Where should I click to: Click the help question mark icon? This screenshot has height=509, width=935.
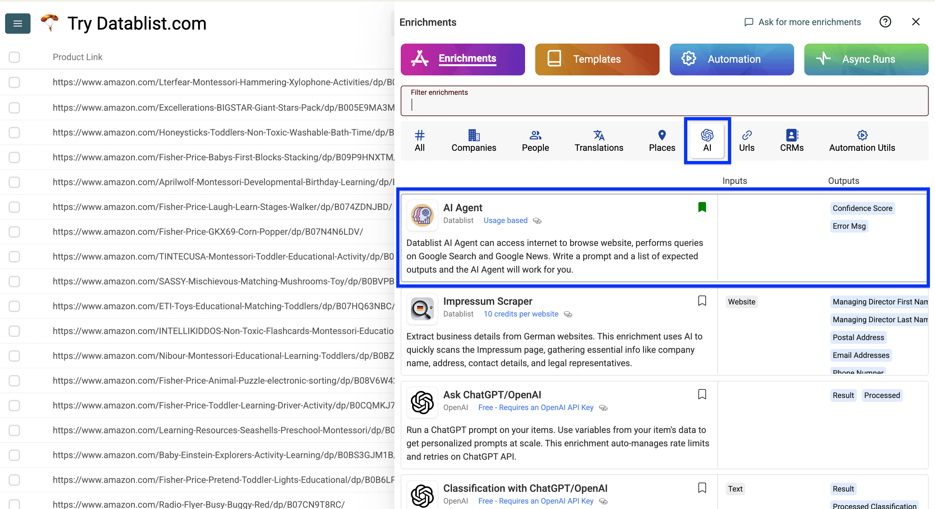pyautogui.click(x=886, y=22)
